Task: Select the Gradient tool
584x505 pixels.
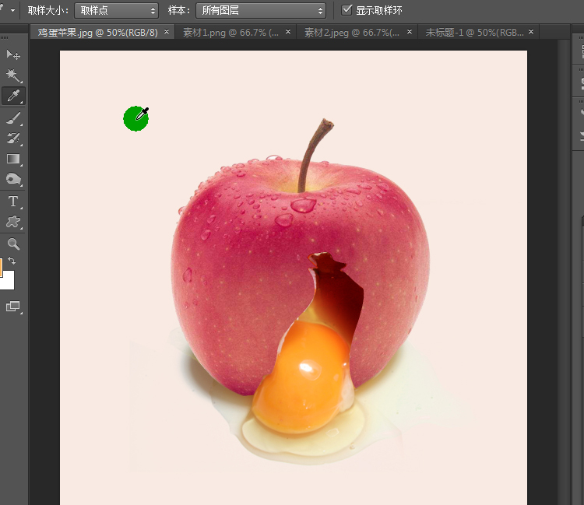Action: pos(13,159)
